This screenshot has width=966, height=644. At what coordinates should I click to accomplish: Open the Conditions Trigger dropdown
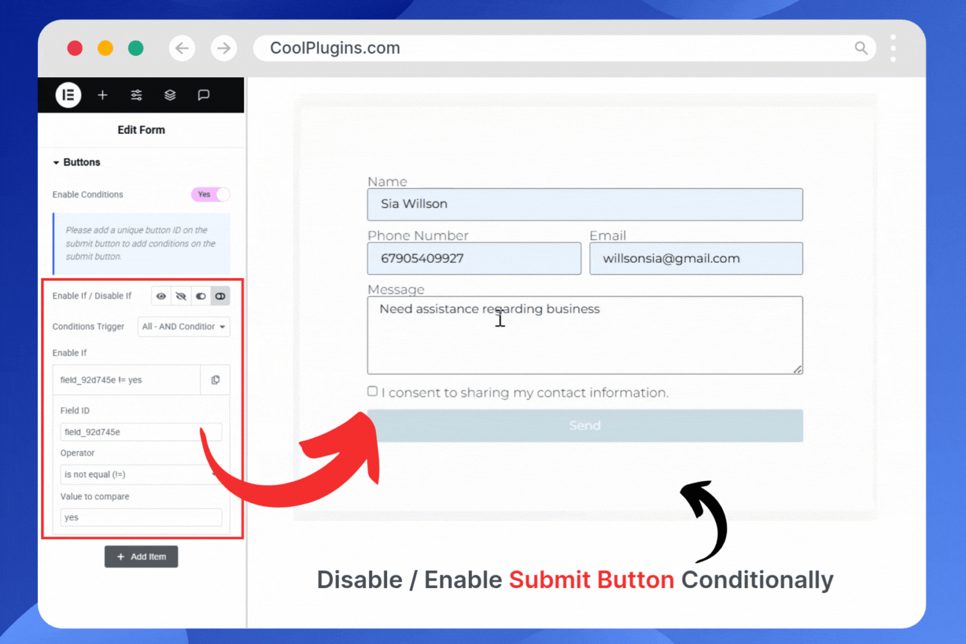(x=184, y=327)
